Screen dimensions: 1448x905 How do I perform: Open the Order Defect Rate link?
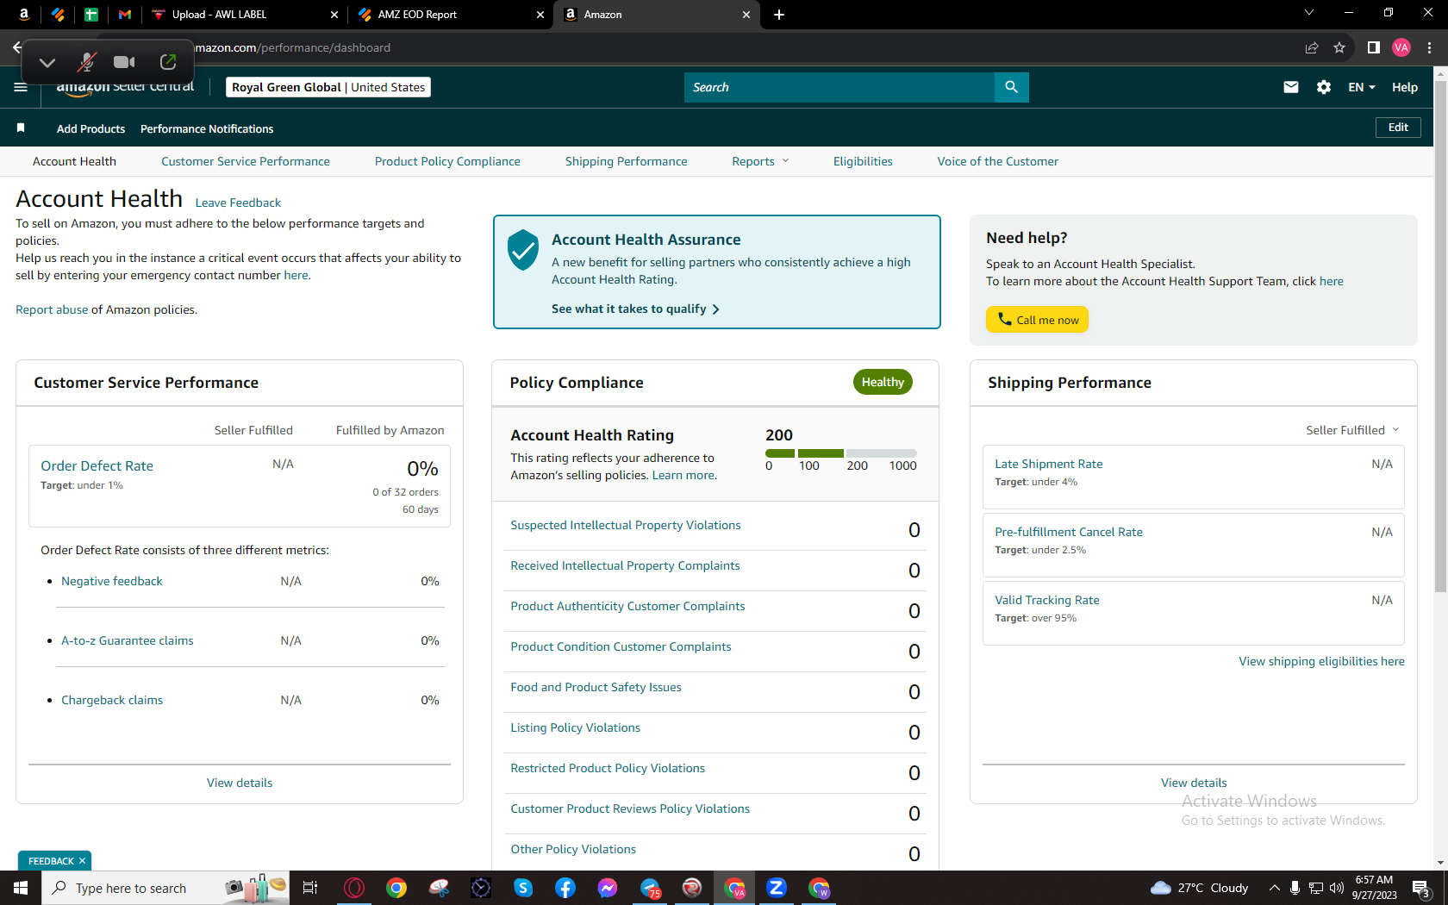click(97, 465)
